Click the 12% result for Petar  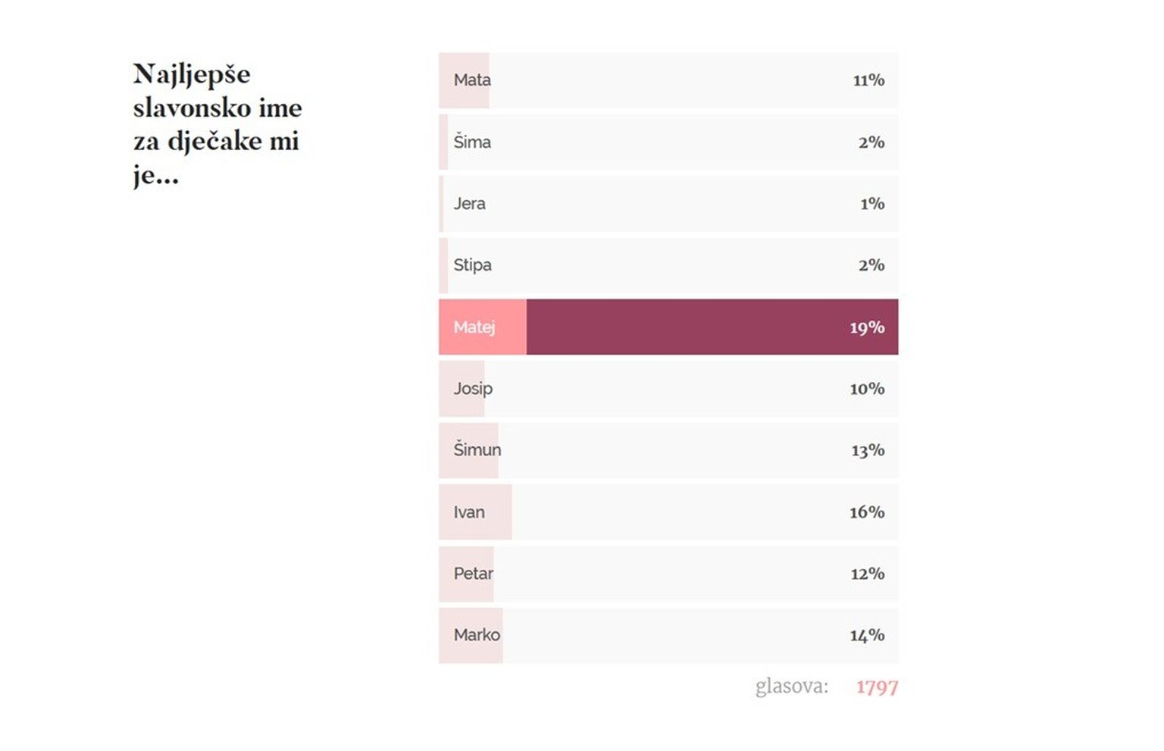click(x=868, y=574)
